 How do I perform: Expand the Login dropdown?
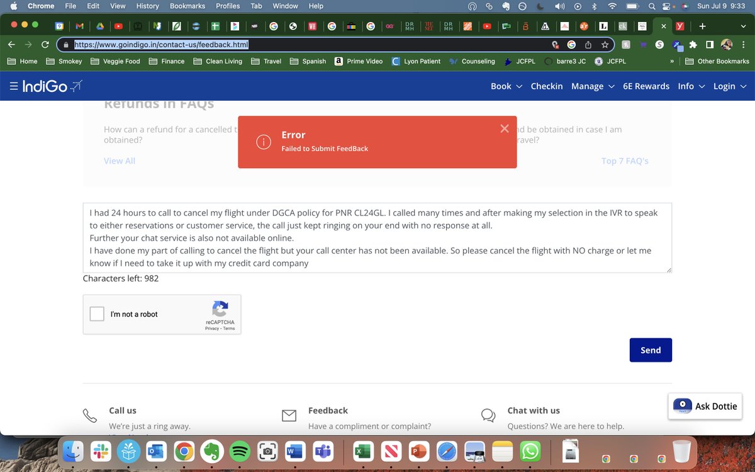(x=730, y=86)
